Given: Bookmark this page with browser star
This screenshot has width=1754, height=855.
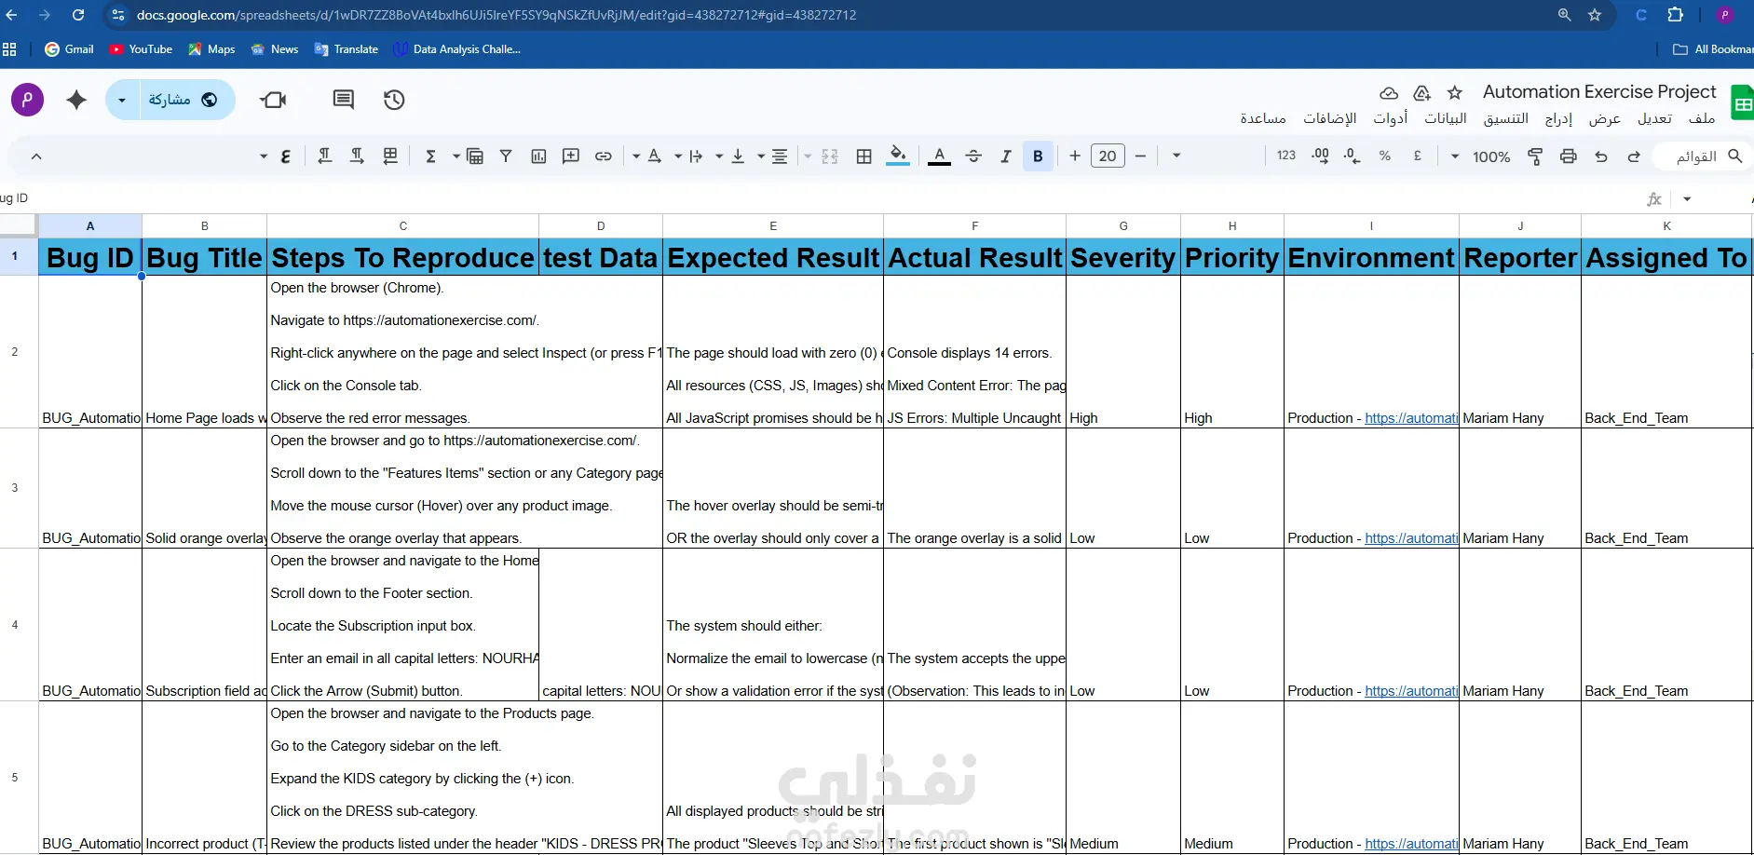Looking at the screenshot, I should pos(1595,15).
